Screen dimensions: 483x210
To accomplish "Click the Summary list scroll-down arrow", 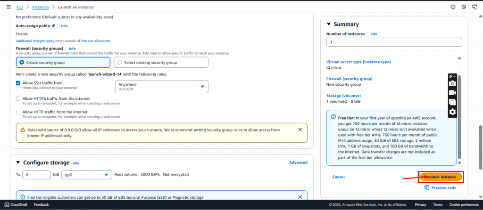I will tap(459, 162).
